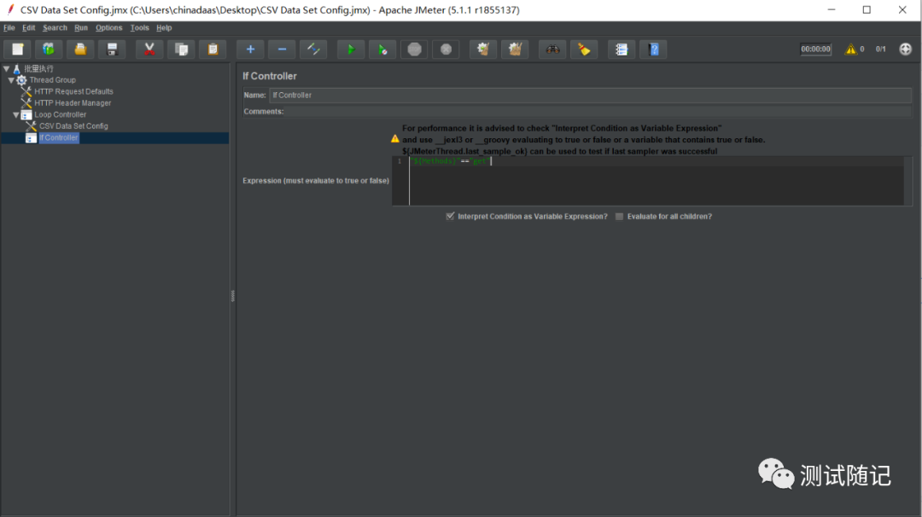Open Search via binoculars icon
Image resolution: width=922 pixels, height=517 pixels.
point(552,49)
